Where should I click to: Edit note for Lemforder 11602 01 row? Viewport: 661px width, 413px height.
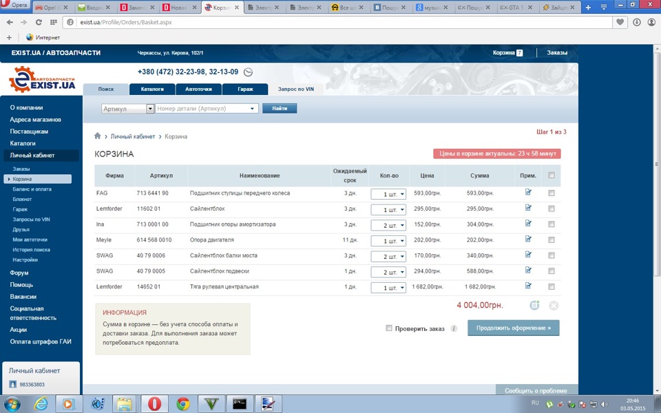click(528, 208)
